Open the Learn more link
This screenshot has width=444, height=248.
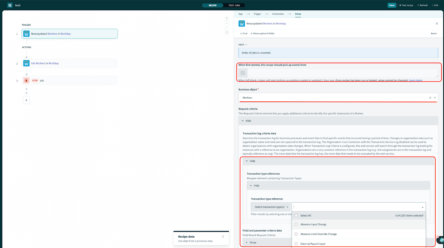click(x=415, y=80)
